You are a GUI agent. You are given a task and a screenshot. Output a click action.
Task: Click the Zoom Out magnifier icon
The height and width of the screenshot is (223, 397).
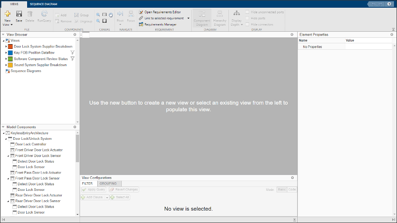(98, 21)
